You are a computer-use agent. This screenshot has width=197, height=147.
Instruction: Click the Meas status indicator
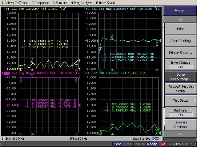118,144
